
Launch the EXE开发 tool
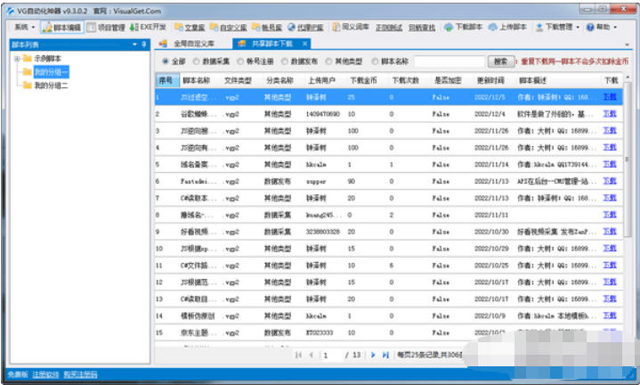click(x=148, y=28)
